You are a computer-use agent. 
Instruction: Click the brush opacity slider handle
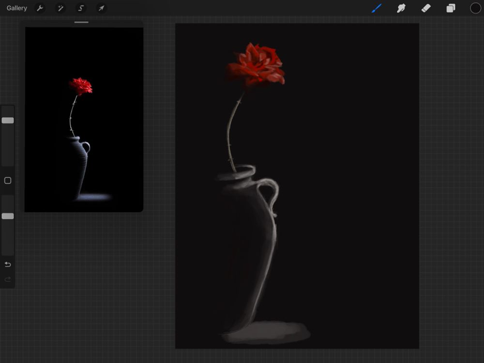[8, 216]
